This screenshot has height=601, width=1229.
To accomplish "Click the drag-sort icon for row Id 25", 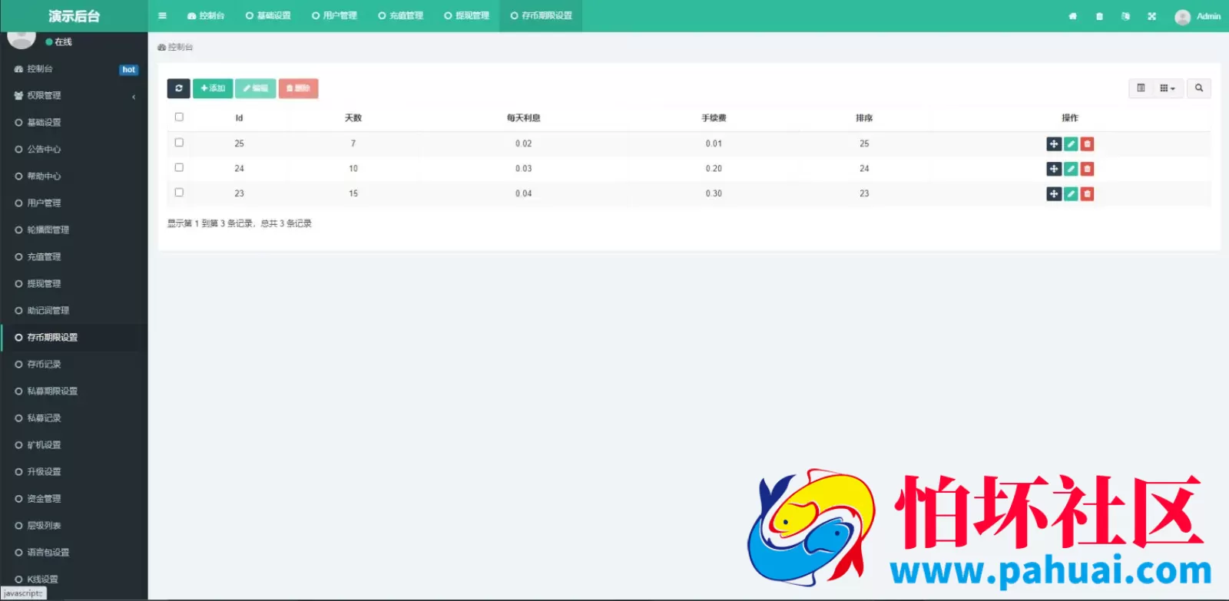I will pos(1054,144).
